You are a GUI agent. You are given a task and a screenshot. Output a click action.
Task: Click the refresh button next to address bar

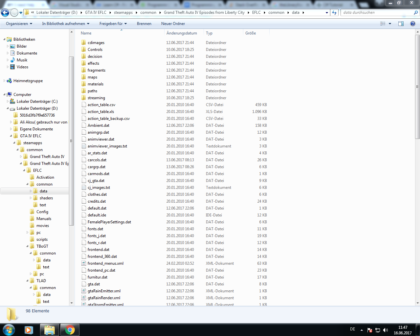334,12
